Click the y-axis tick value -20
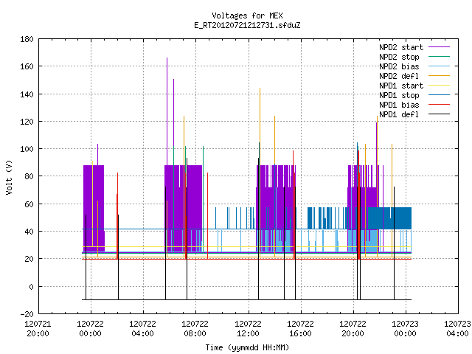Viewport: 472px width, 354px height. click(x=27, y=314)
